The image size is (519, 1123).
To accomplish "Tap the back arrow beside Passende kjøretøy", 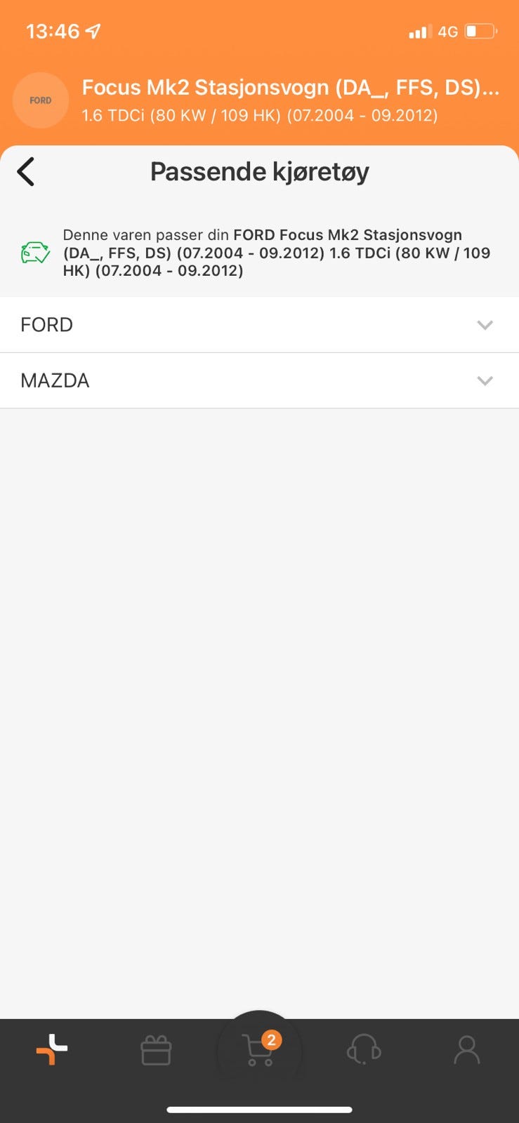I will pos(26,172).
